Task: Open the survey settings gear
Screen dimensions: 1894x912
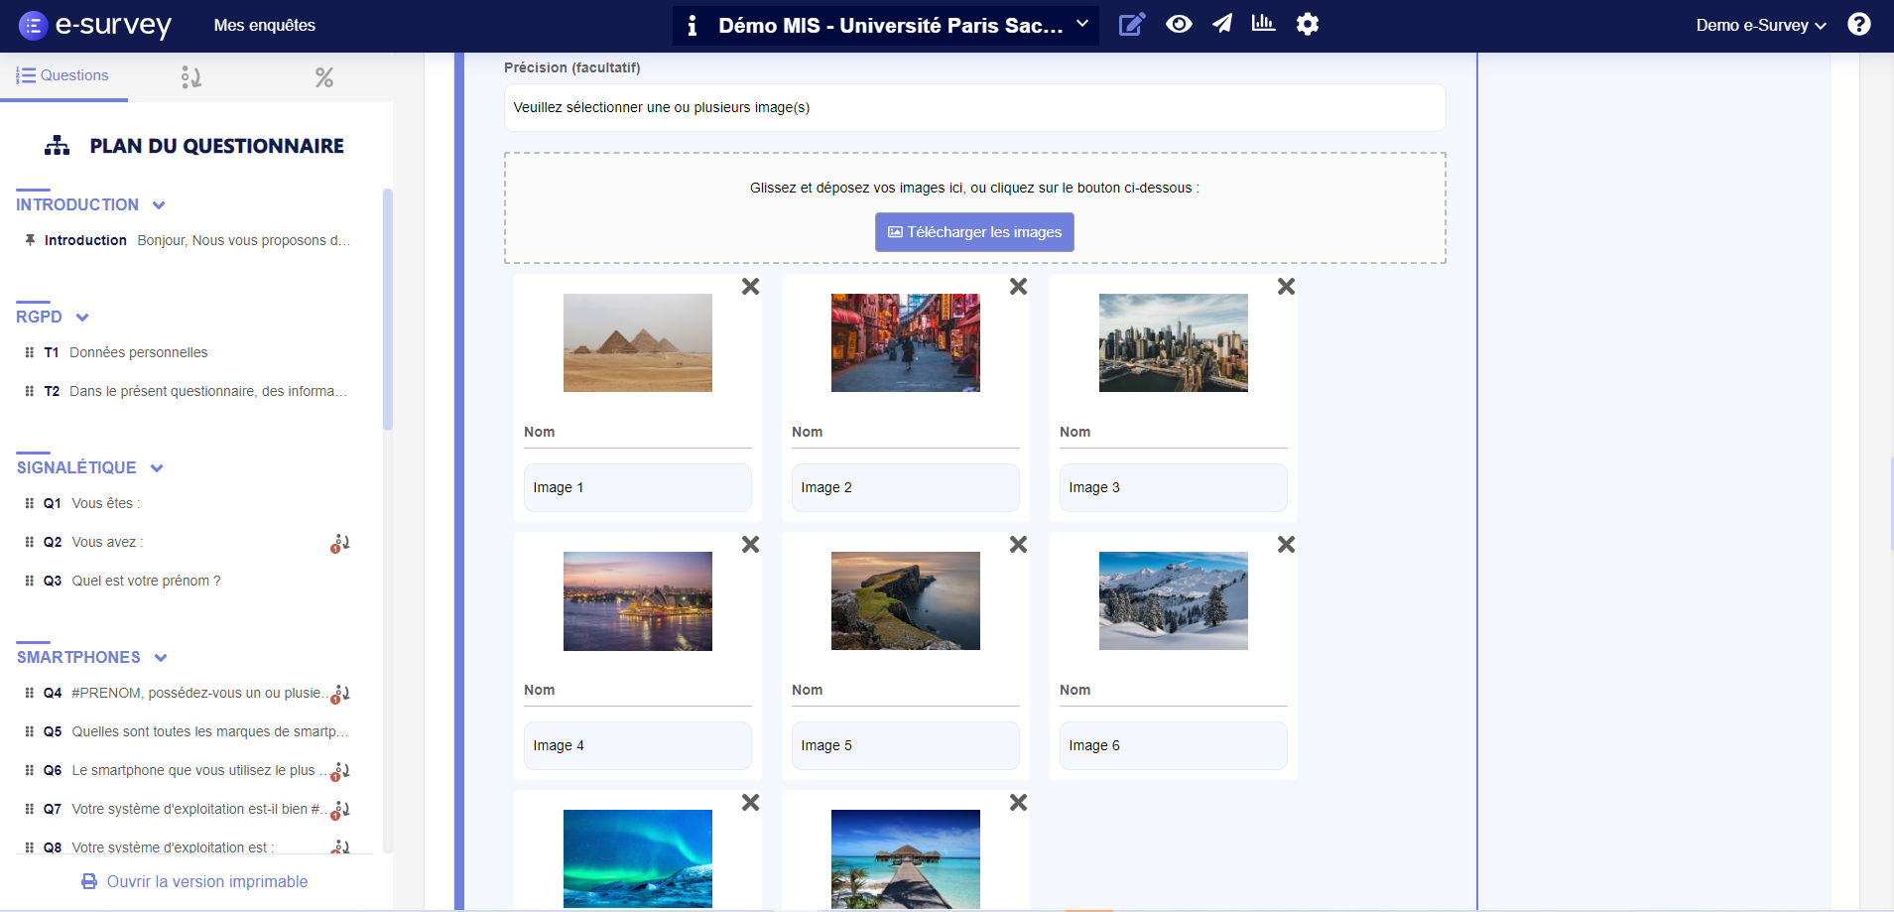Action: [1308, 24]
